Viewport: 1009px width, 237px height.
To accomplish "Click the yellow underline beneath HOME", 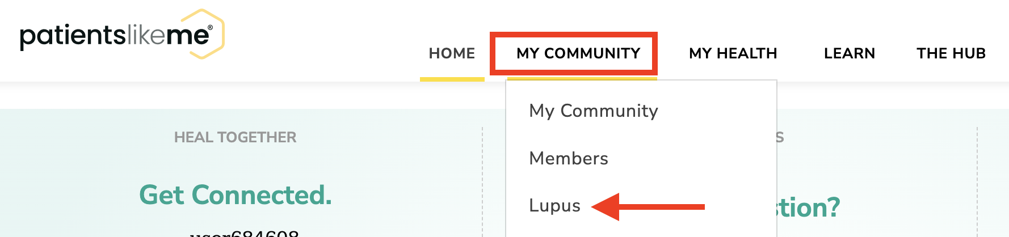I will point(452,79).
